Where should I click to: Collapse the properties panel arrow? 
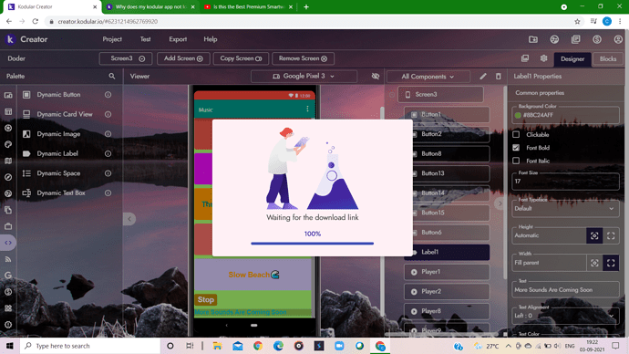500,203
